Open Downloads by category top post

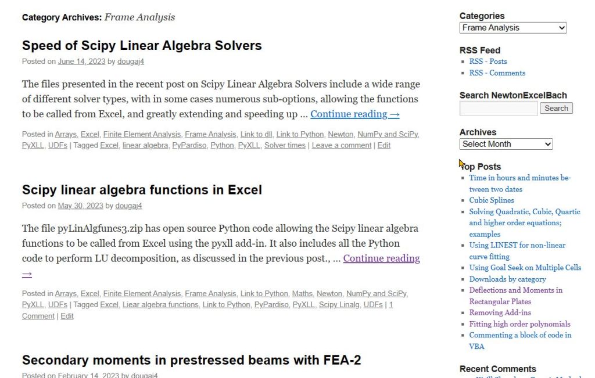tap(507, 279)
